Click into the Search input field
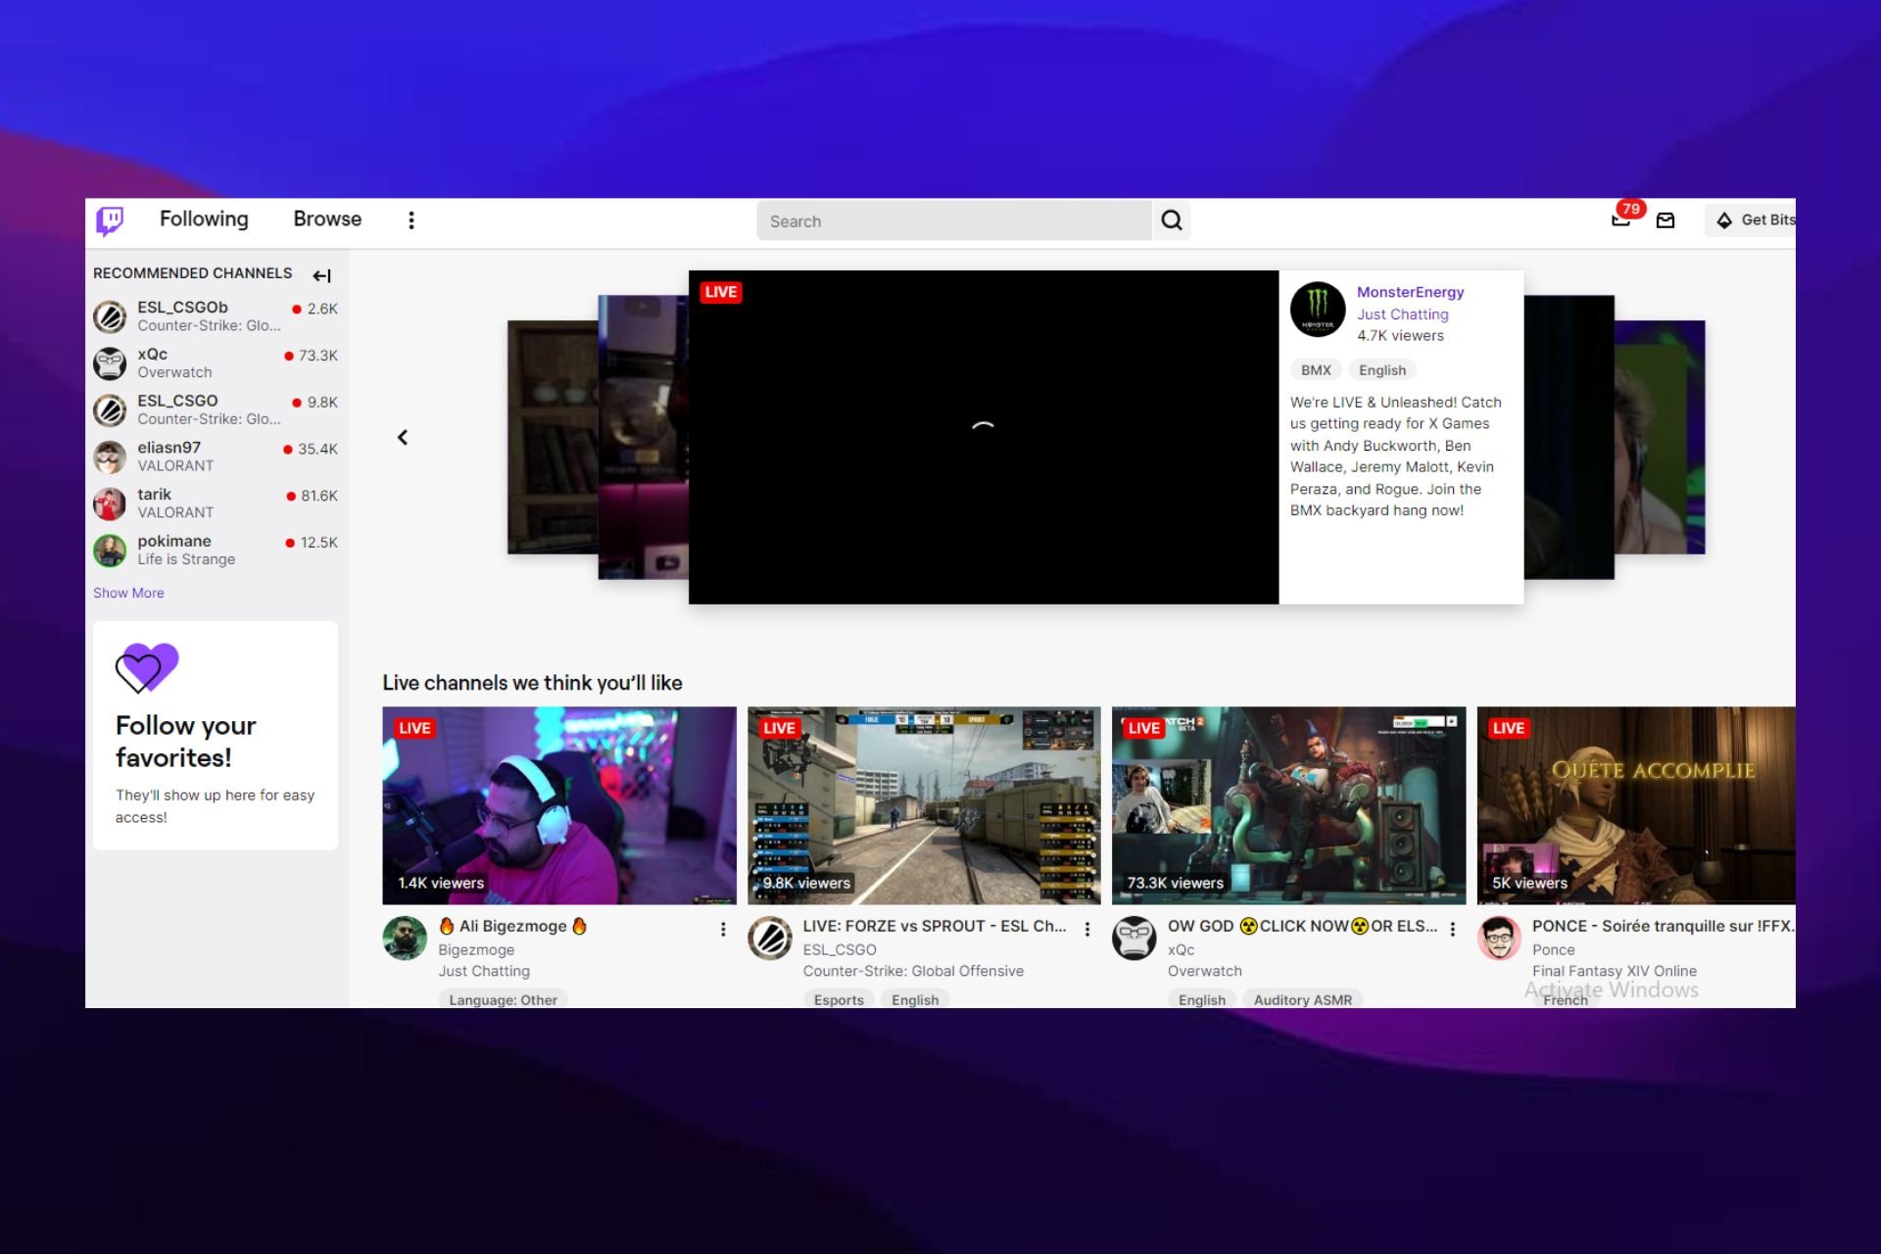This screenshot has width=1881, height=1254. click(x=954, y=220)
